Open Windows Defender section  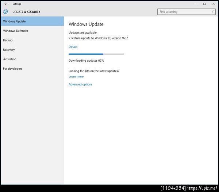32,31
